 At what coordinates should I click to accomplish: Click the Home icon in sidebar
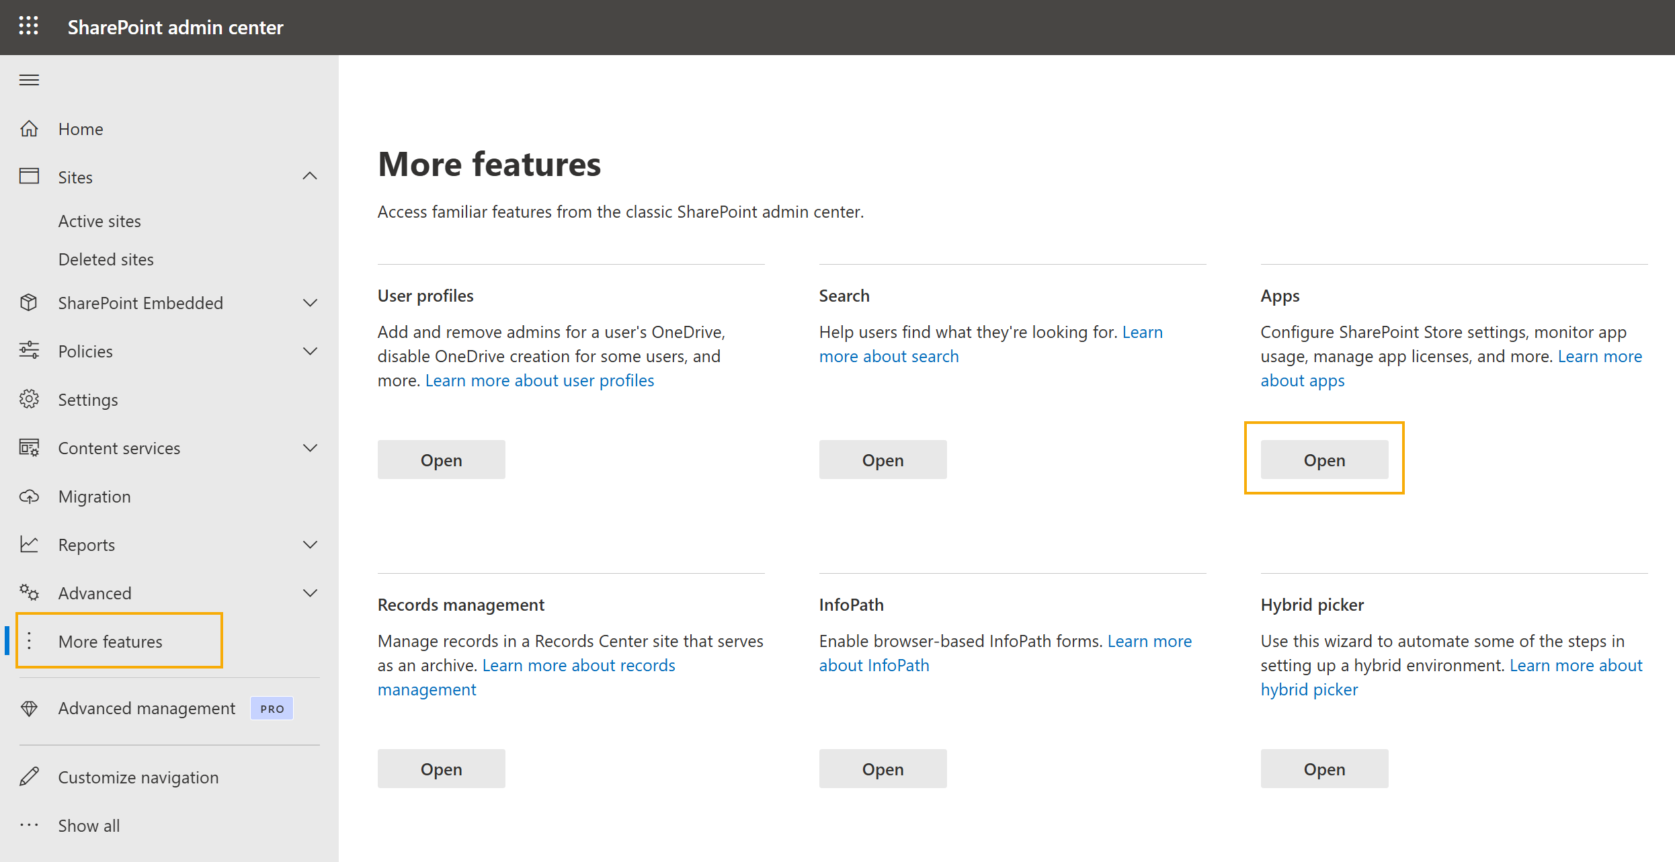pyautogui.click(x=30, y=128)
